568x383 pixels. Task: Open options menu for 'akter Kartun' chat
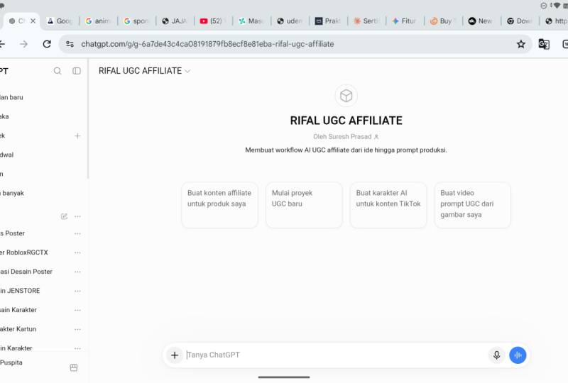click(77, 329)
